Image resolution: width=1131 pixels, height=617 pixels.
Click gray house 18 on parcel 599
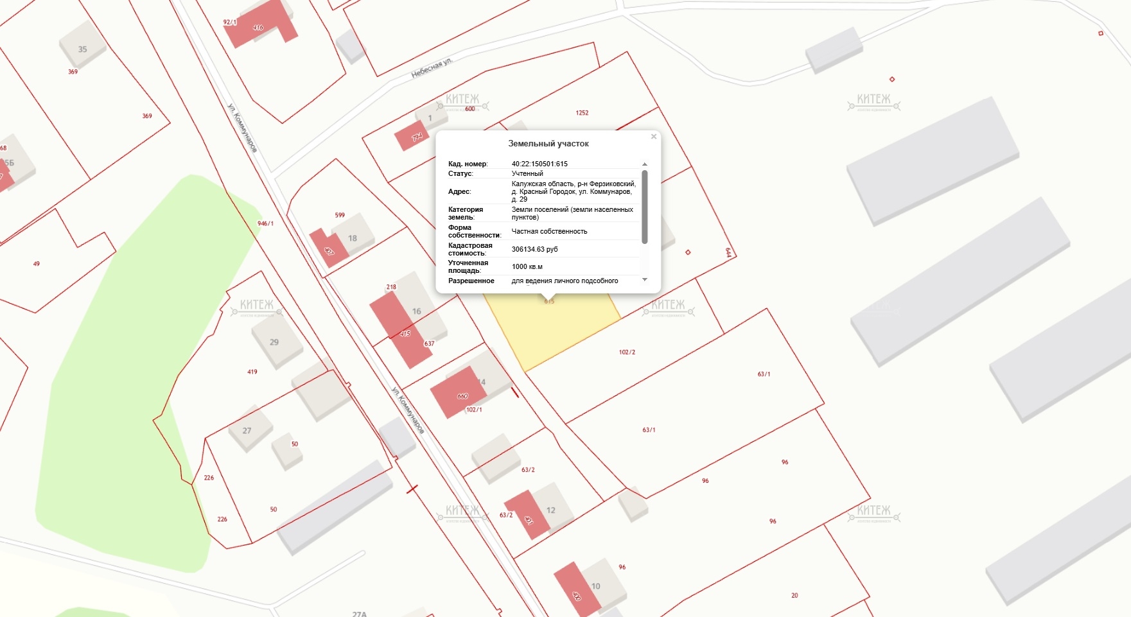point(353,238)
